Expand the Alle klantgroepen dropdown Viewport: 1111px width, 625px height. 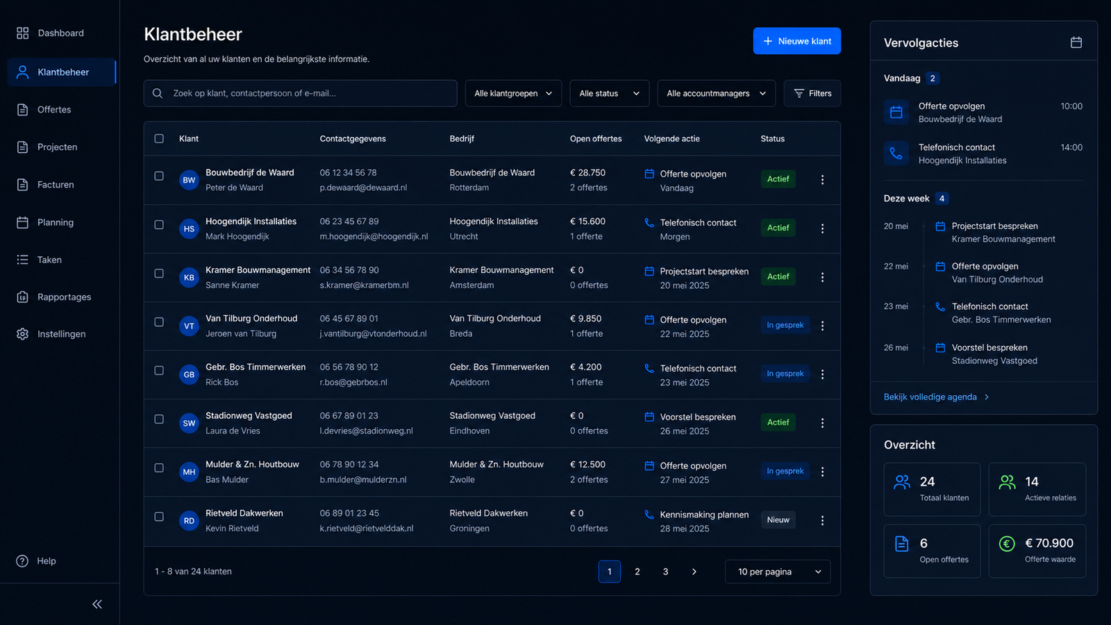pos(513,93)
